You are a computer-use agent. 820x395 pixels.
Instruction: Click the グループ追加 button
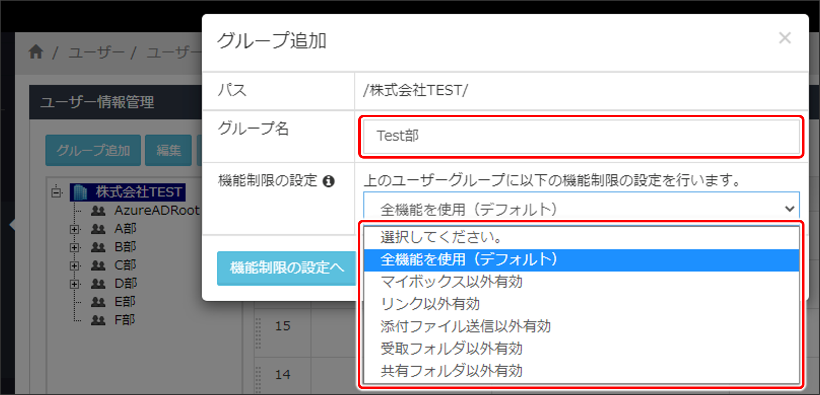(93, 150)
